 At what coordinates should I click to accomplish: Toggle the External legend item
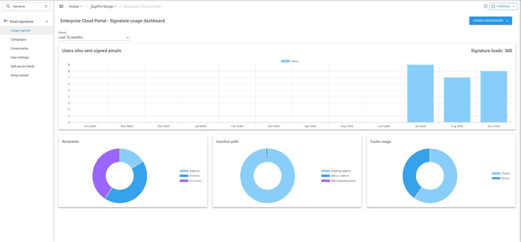point(190,176)
